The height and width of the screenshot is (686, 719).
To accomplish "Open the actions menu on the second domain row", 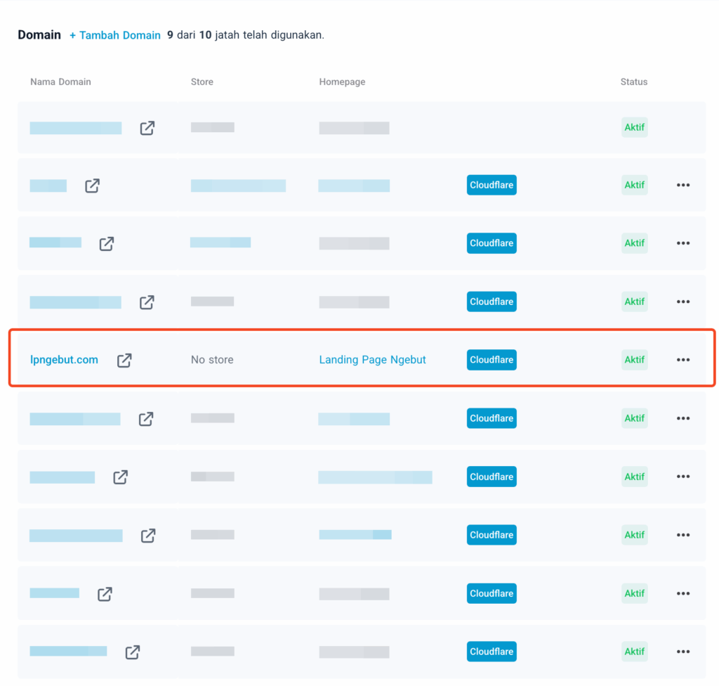I will pos(682,185).
